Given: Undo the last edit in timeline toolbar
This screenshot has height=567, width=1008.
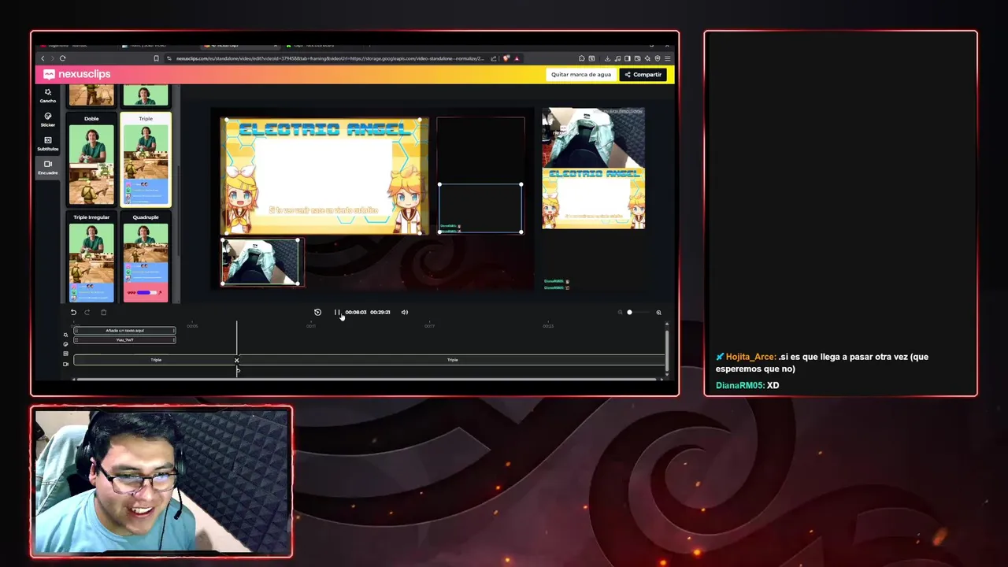Looking at the screenshot, I should (73, 312).
